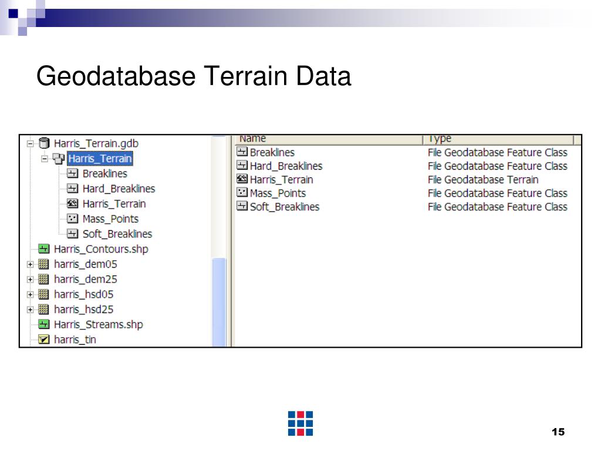This screenshot has height=451, width=601.
Task: Select the Harris_Terrain terrain label under dataset
Action: point(114,204)
